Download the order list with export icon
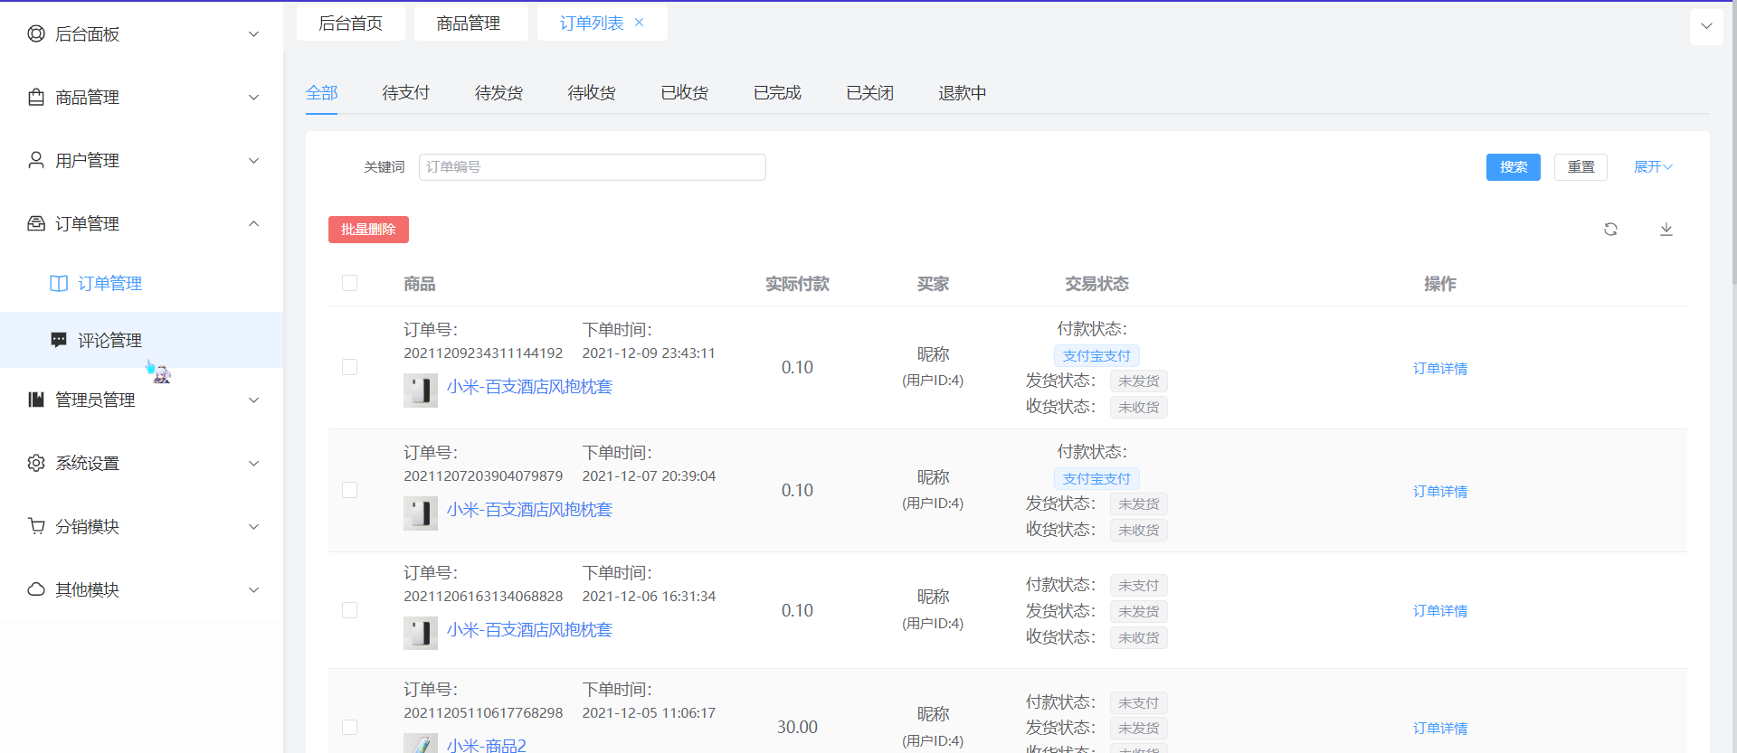 [1666, 230]
